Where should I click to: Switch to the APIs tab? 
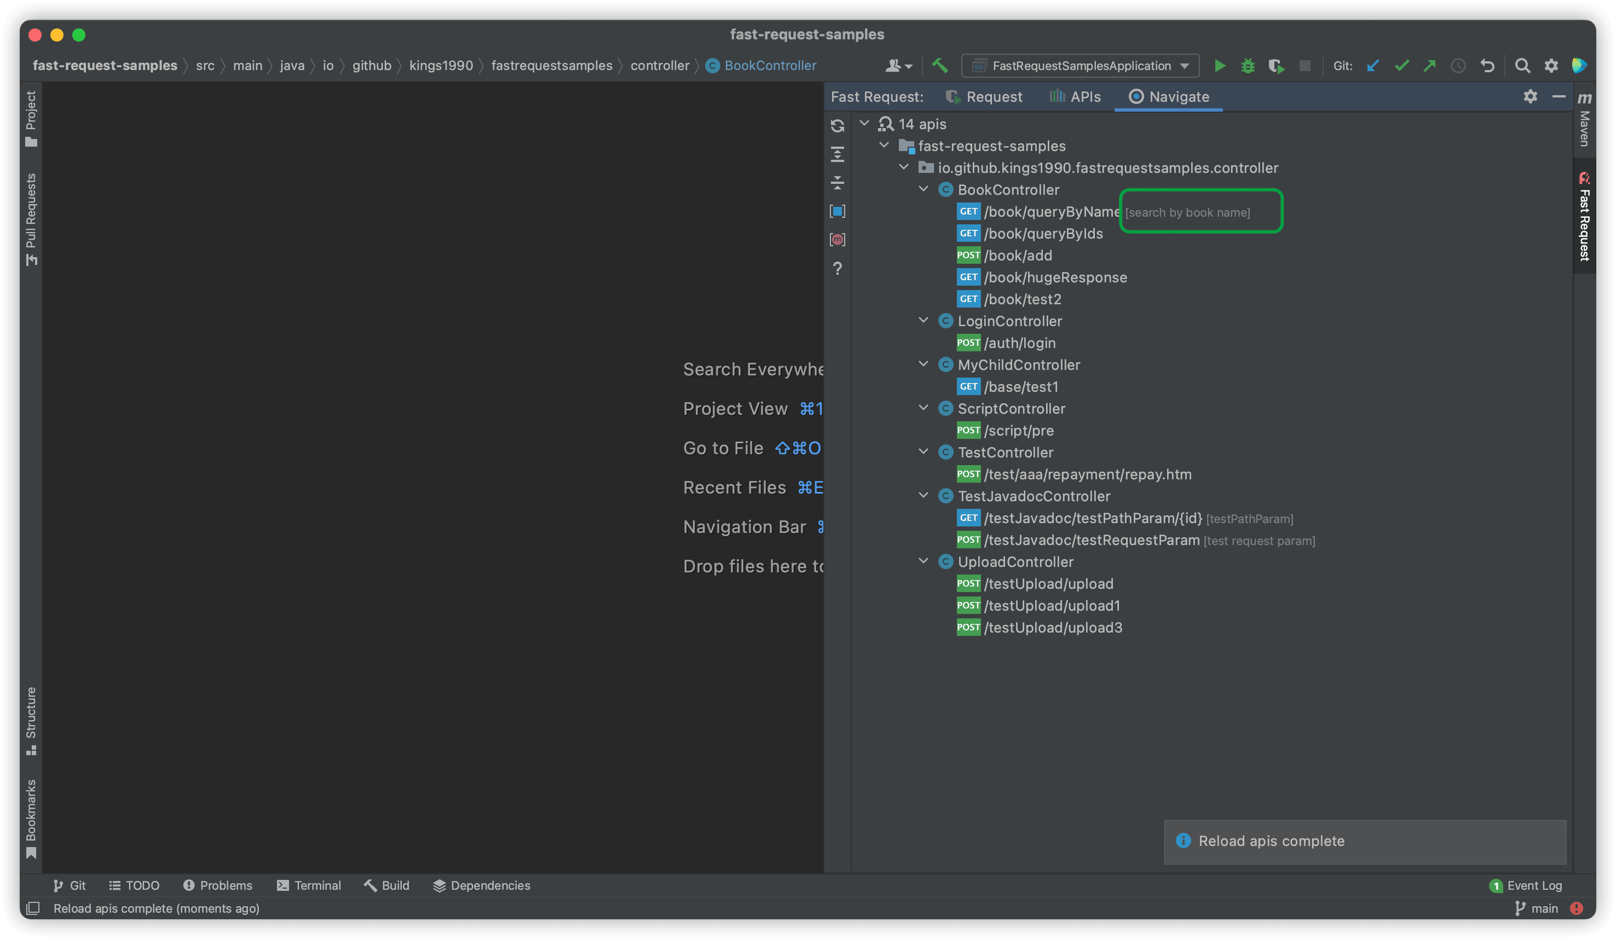(1075, 96)
